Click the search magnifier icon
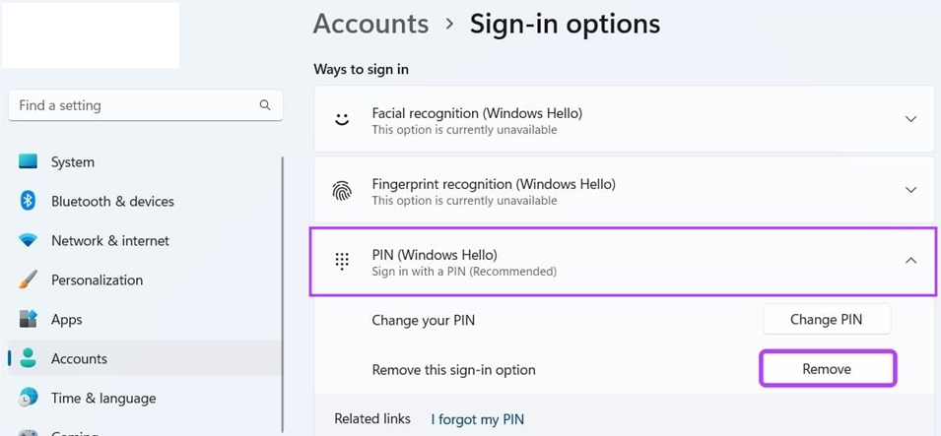 tap(265, 105)
